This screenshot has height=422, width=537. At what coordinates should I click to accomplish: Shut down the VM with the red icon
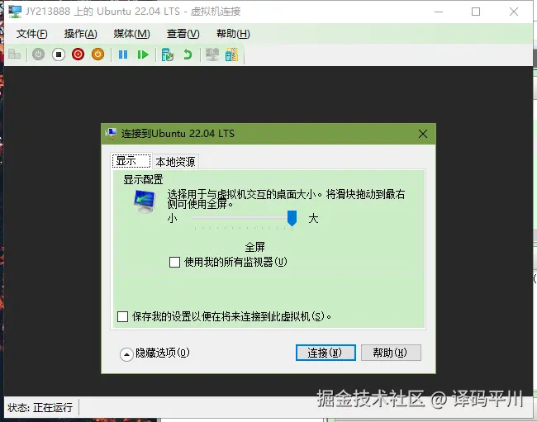(78, 55)
